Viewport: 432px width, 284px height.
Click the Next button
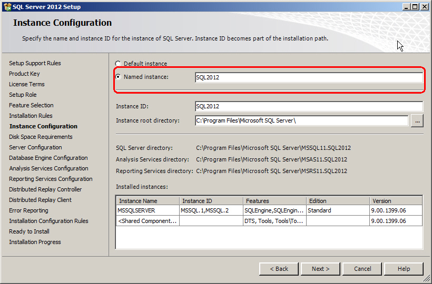320,269
